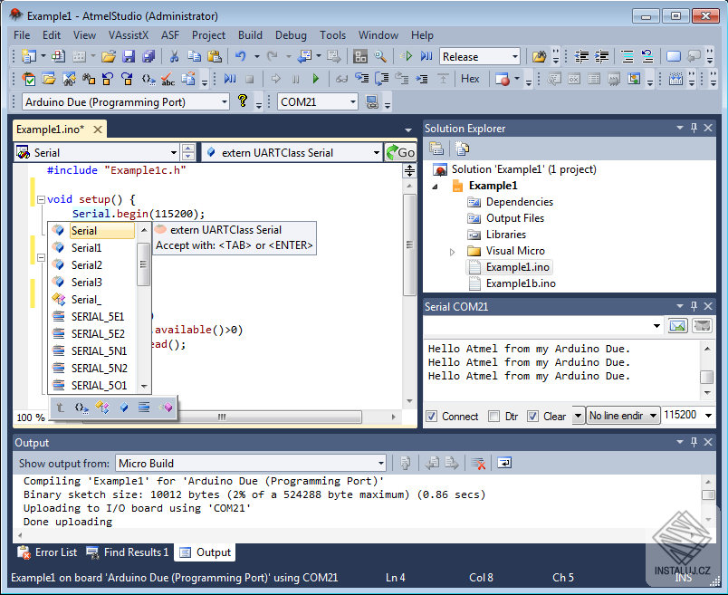The width and height of the screenshot is (728, 595).
Task: Open the VAssistX menu
Action: [x=129, y=34]
